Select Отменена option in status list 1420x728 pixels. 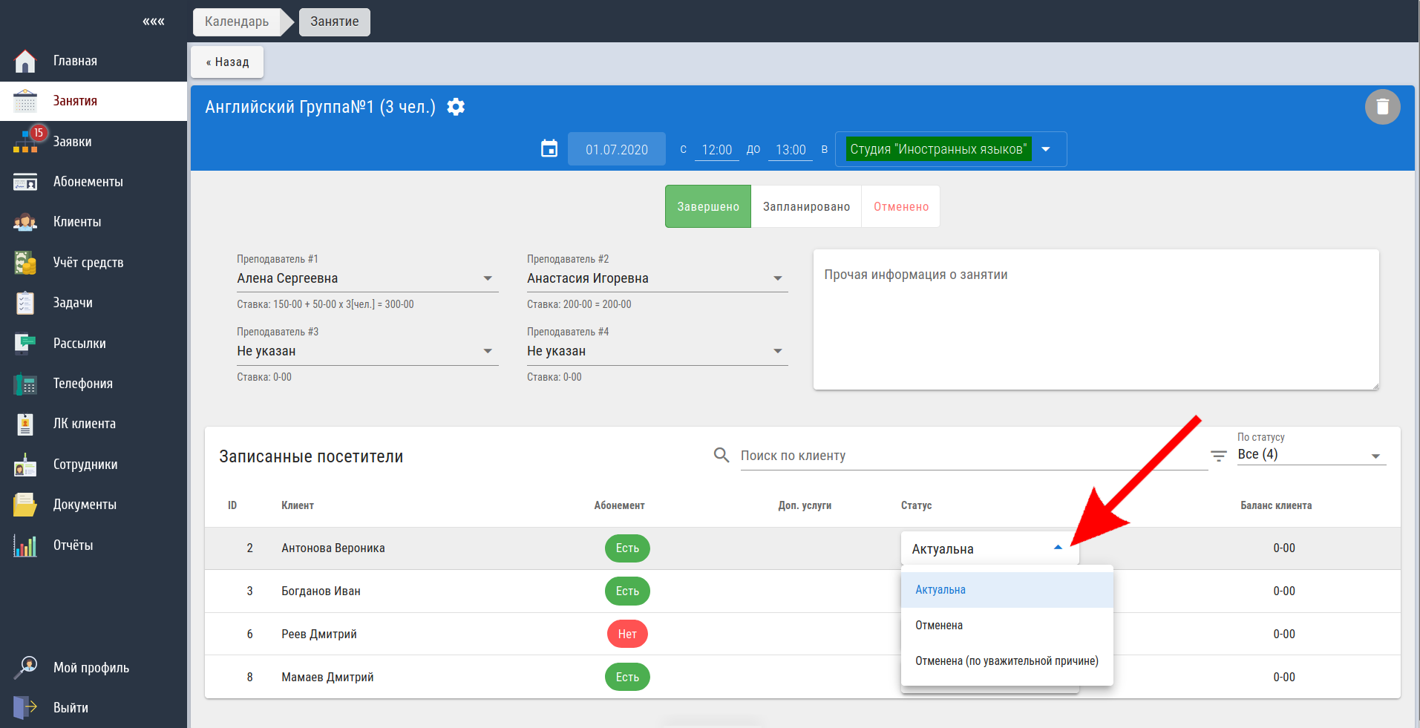(1007, 626)
